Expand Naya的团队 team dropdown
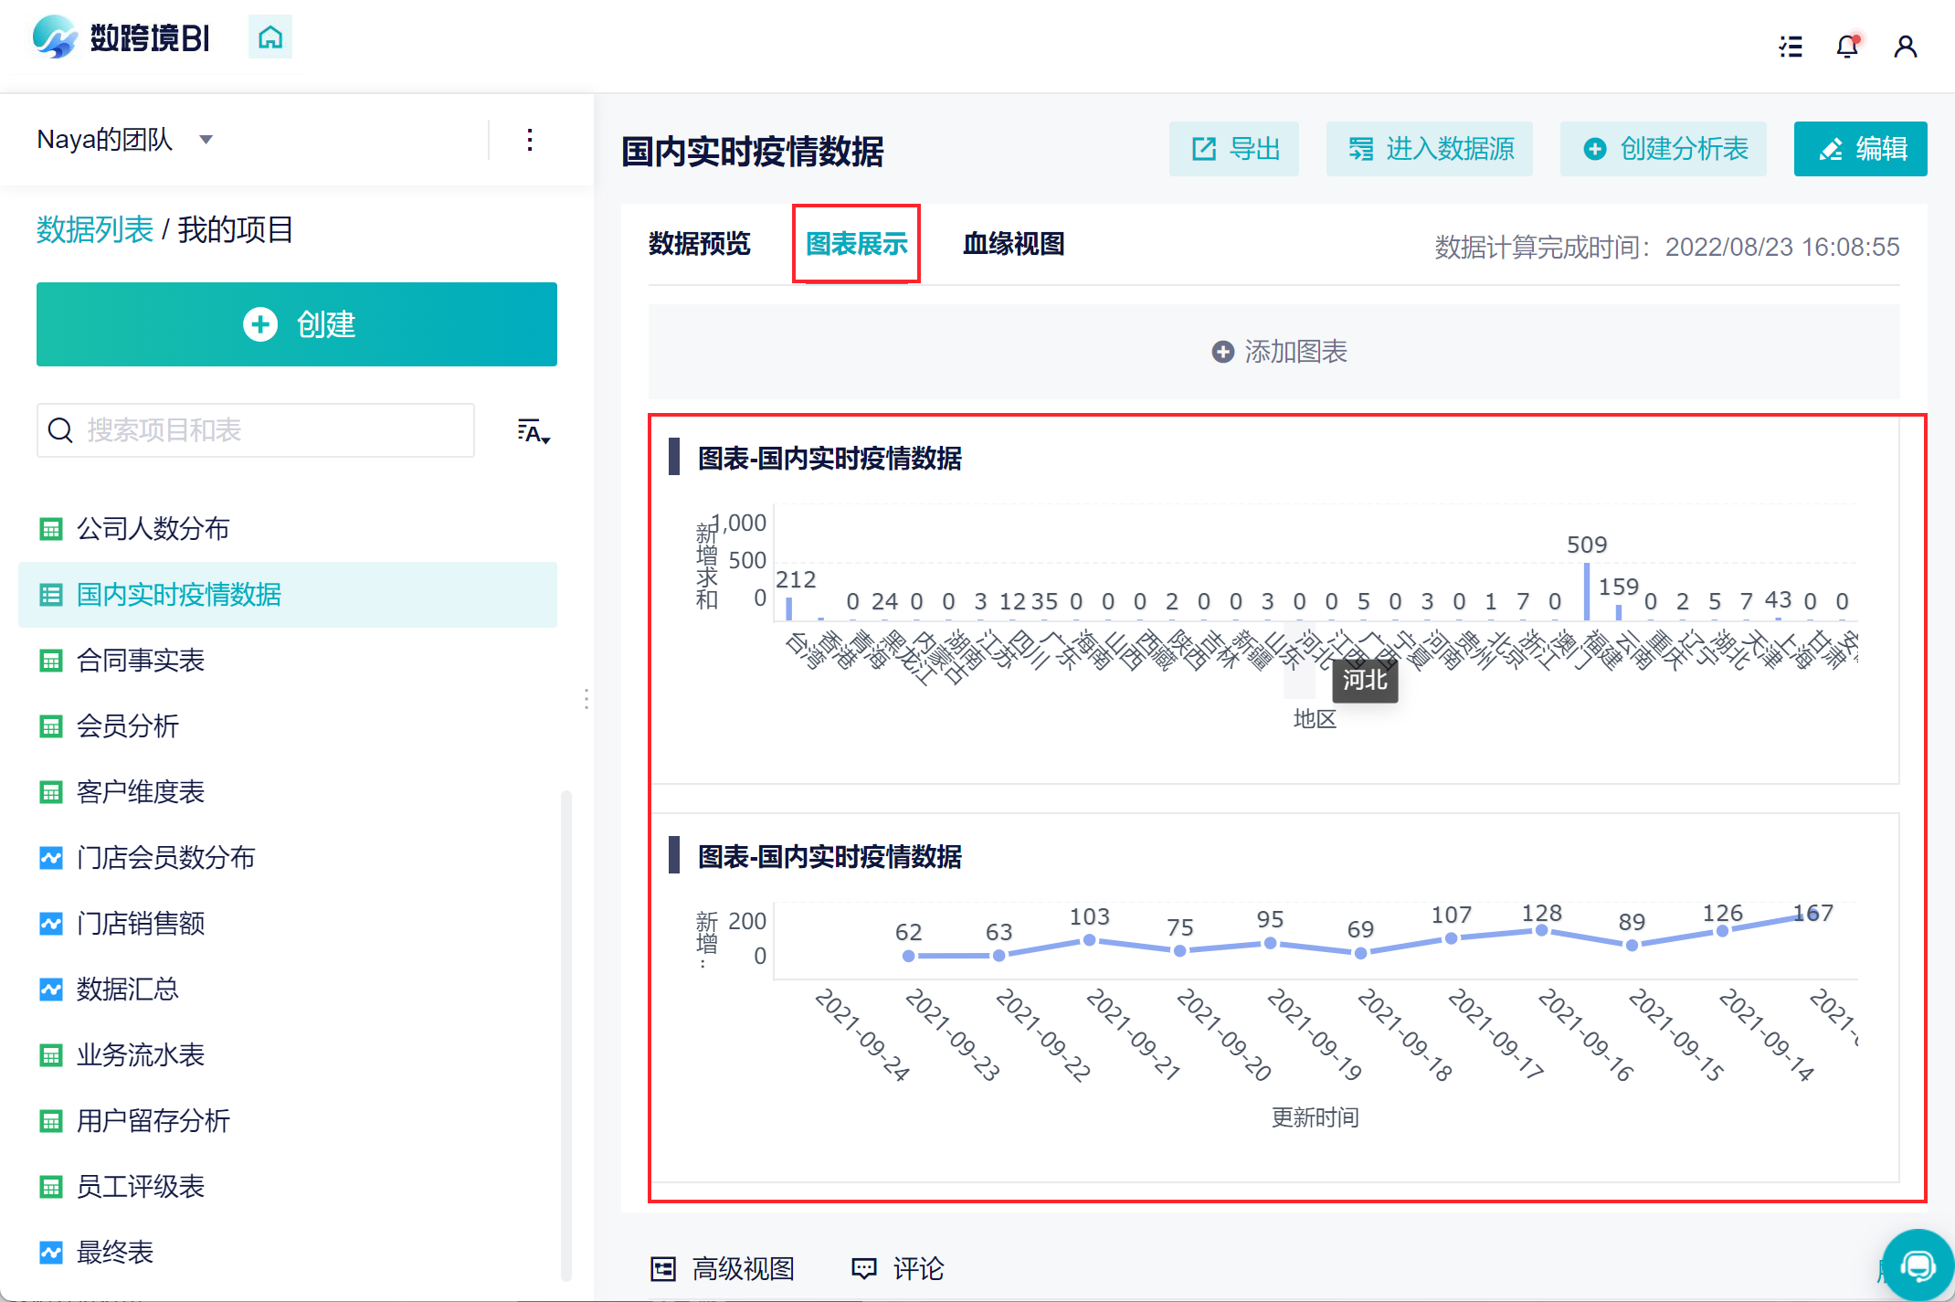1955x1302 pixels. [206, 140]
